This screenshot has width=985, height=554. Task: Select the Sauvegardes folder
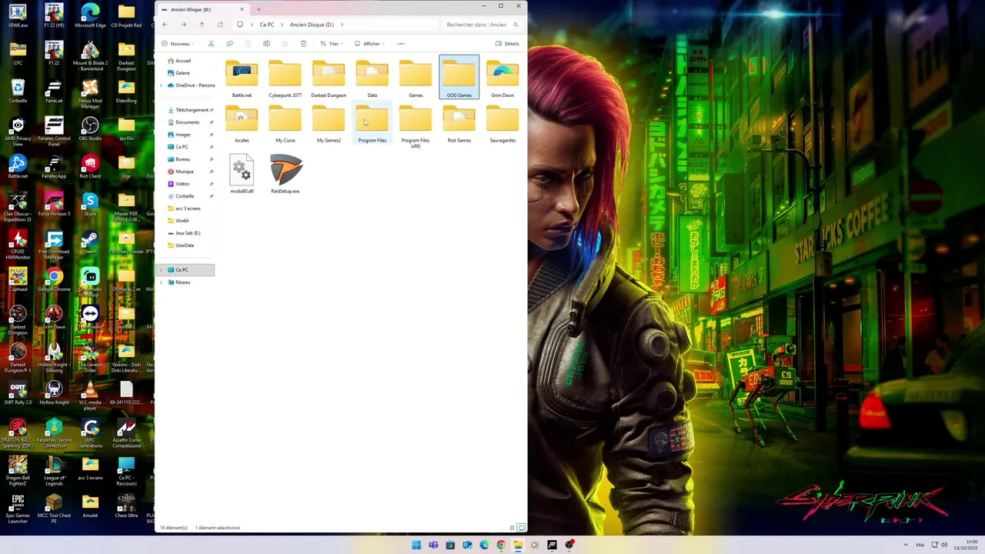(x=503, y=125)
